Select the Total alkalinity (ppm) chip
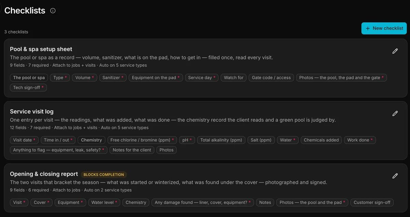 pos(221,140)
